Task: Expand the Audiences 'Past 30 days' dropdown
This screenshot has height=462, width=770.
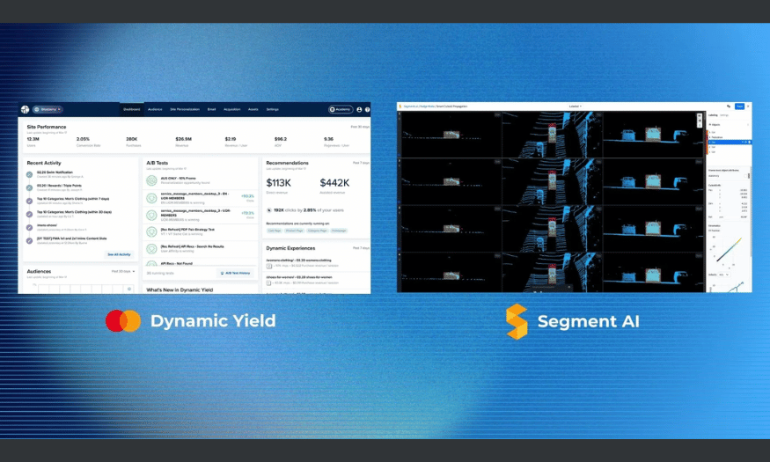Action: pyautogui.click(x=123, y=272)
